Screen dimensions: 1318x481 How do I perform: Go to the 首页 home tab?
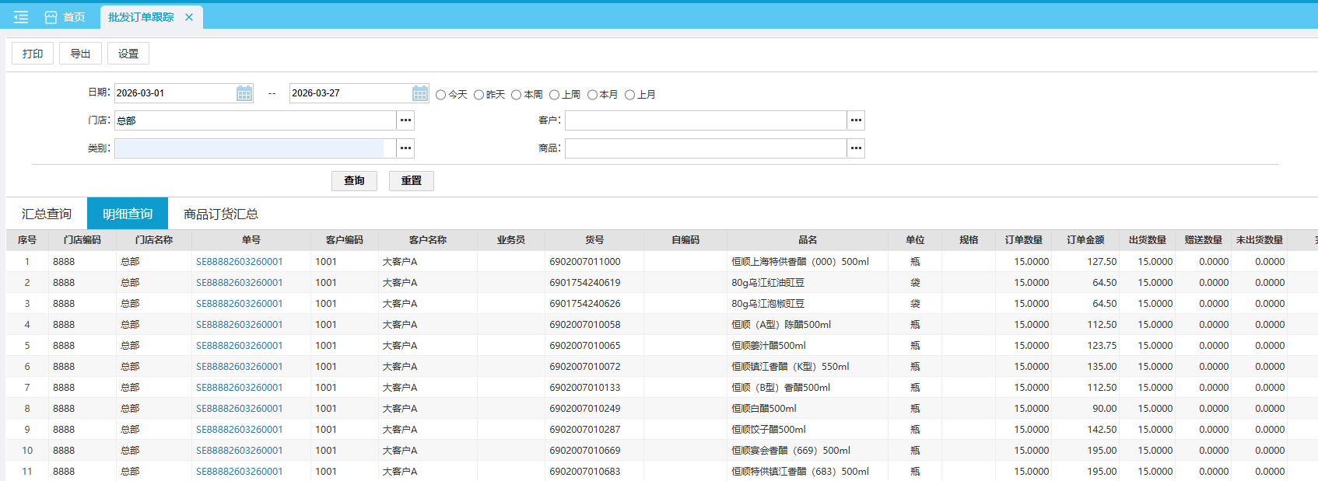click(x=65, y=17)
